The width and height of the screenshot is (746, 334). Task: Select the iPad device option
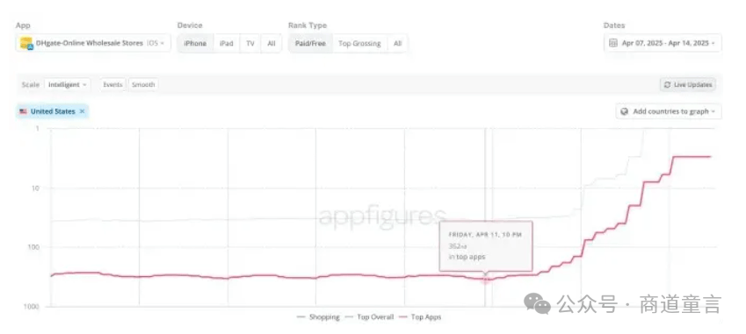pyautogui.click(x=227, y=43)
